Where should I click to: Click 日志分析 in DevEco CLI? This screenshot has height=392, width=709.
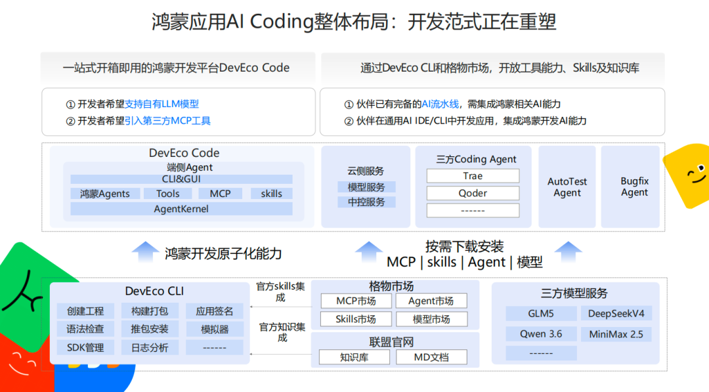click(x=150, y=348)
